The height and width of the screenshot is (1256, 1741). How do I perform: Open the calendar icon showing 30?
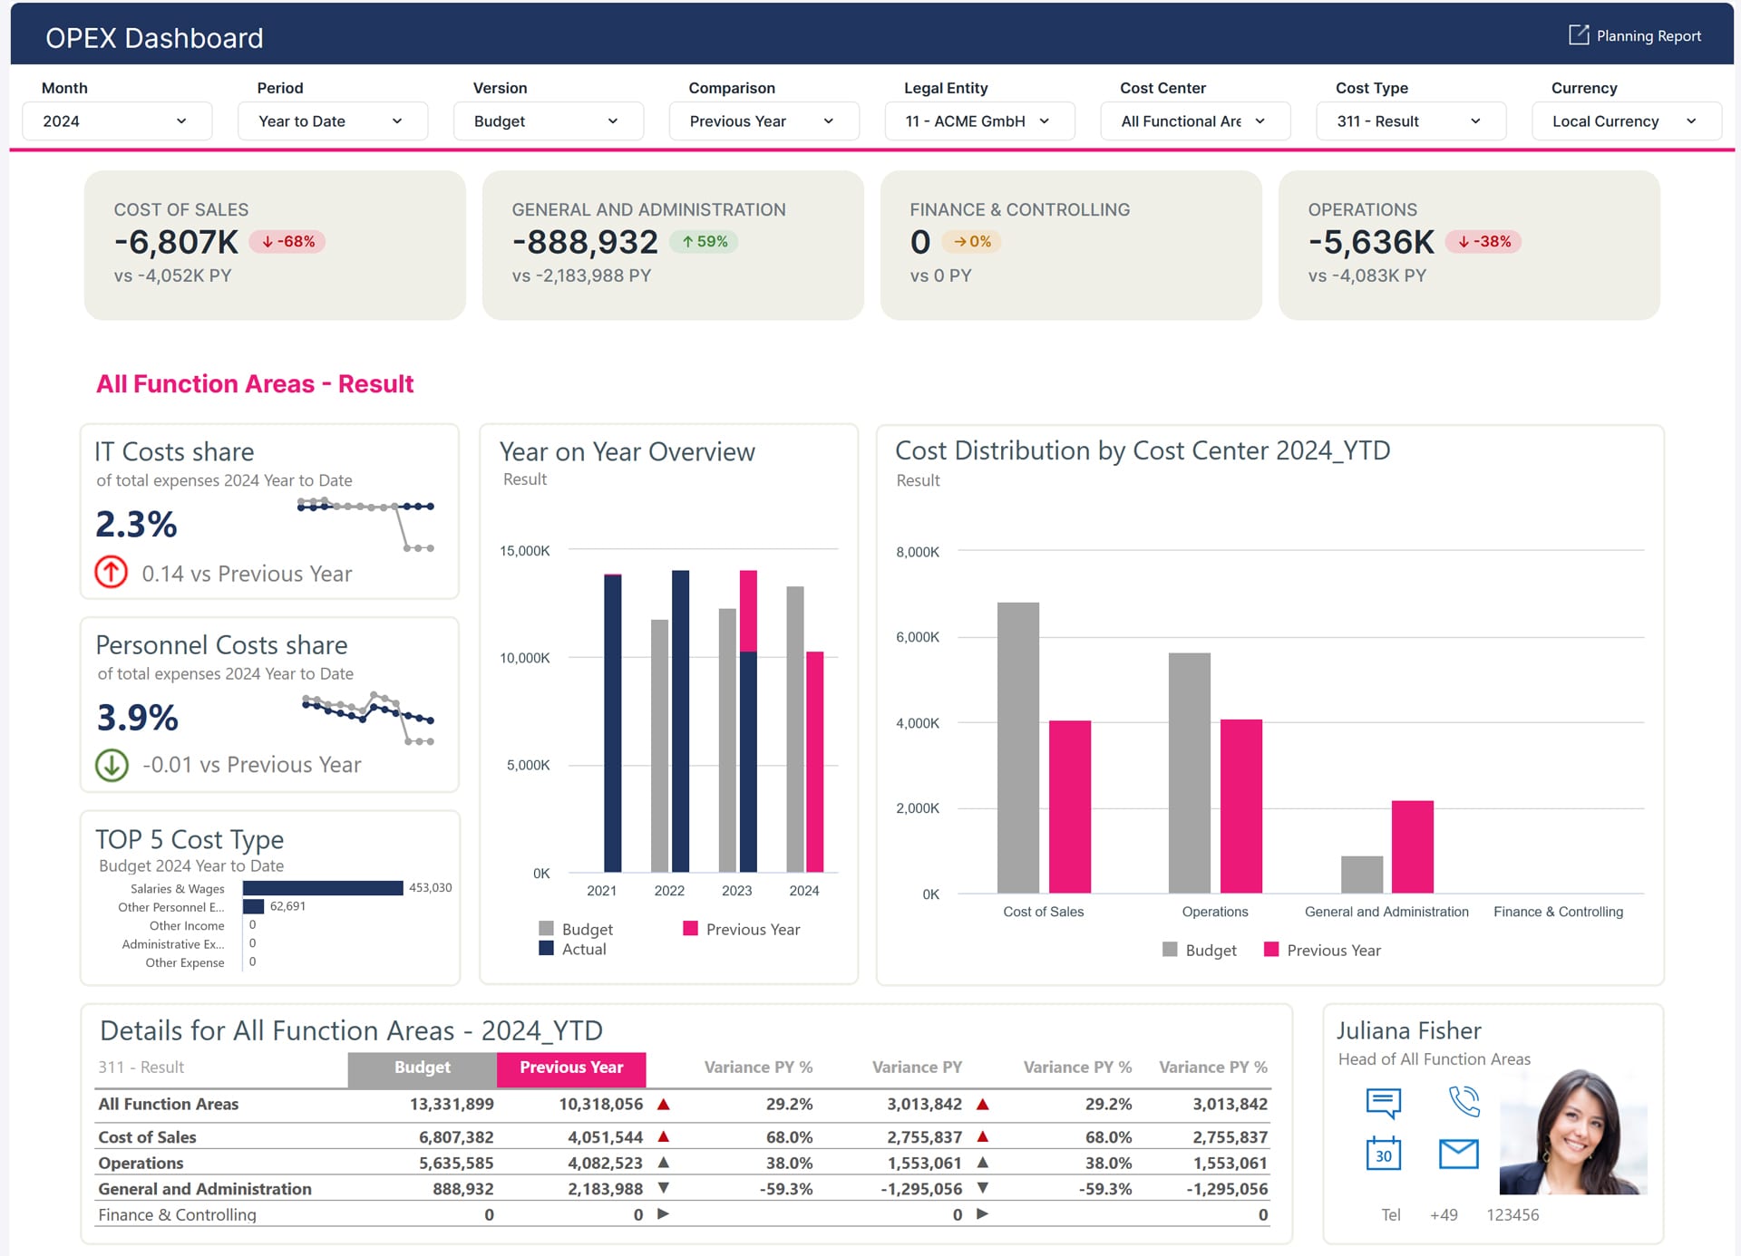coord(1383,1154)
